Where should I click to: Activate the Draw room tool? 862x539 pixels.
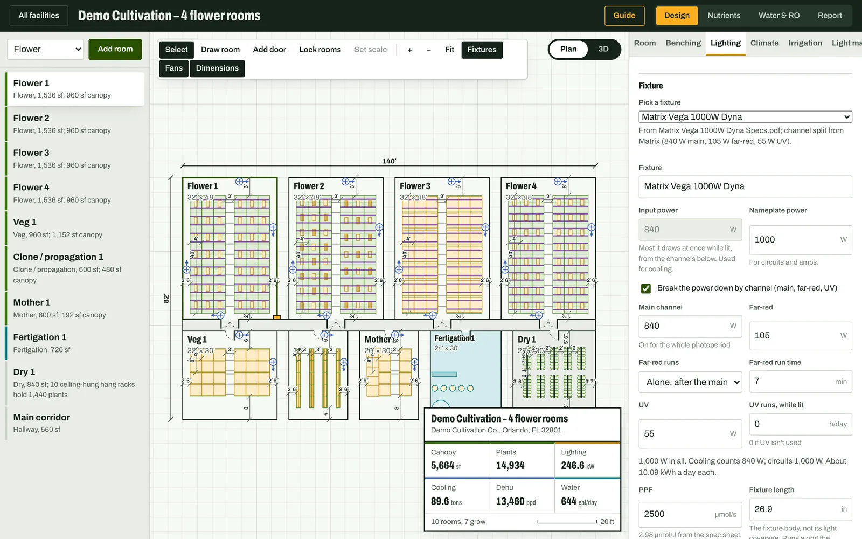click(220, 50)
